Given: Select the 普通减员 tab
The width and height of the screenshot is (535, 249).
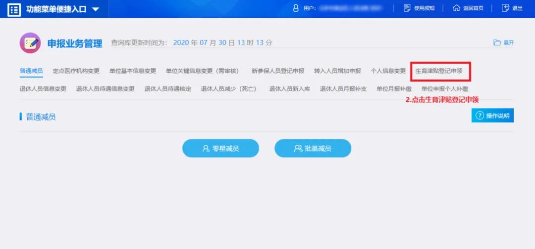Looking at the screenshot, I should (31, 71).
